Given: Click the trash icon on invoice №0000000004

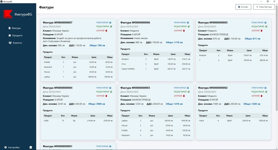Looking at the screenshot, I should 106,96.
